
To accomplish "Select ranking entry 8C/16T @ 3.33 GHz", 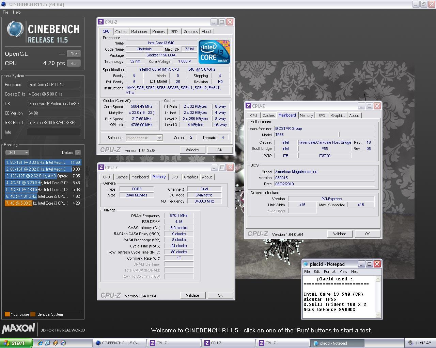I will click(x=43, y=162).
